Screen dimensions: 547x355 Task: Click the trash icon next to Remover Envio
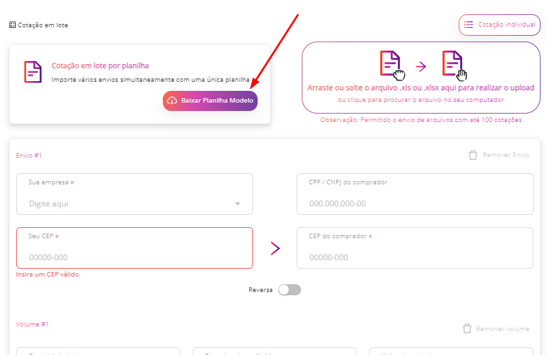coord(472,155)
